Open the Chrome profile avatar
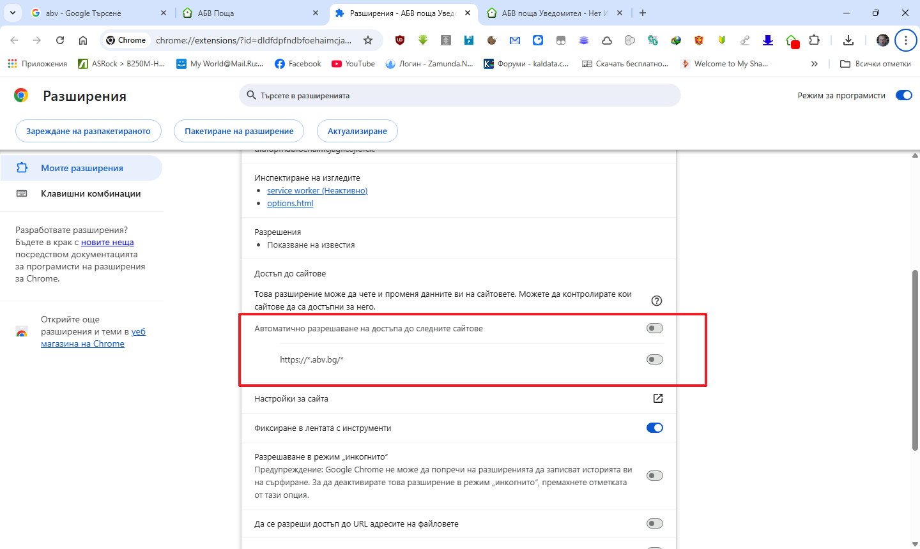Screen dimensions: 920x549 coord(883,40)
